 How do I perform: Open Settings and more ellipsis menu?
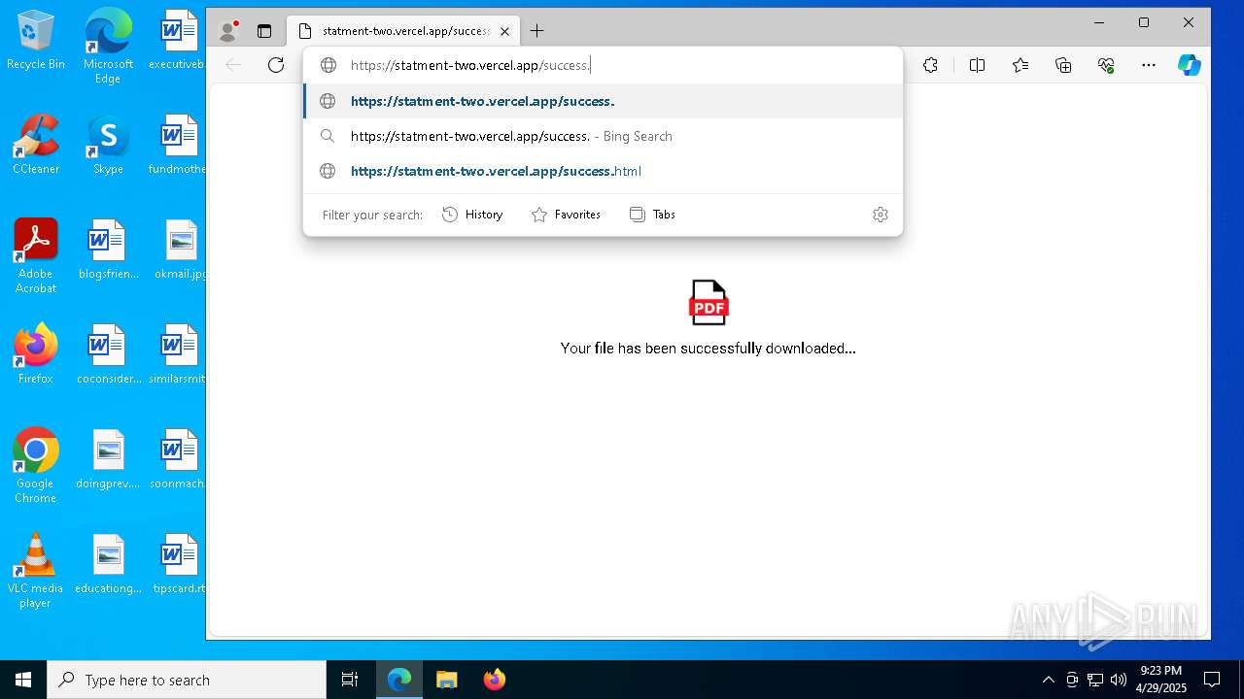pos(1149,65)
